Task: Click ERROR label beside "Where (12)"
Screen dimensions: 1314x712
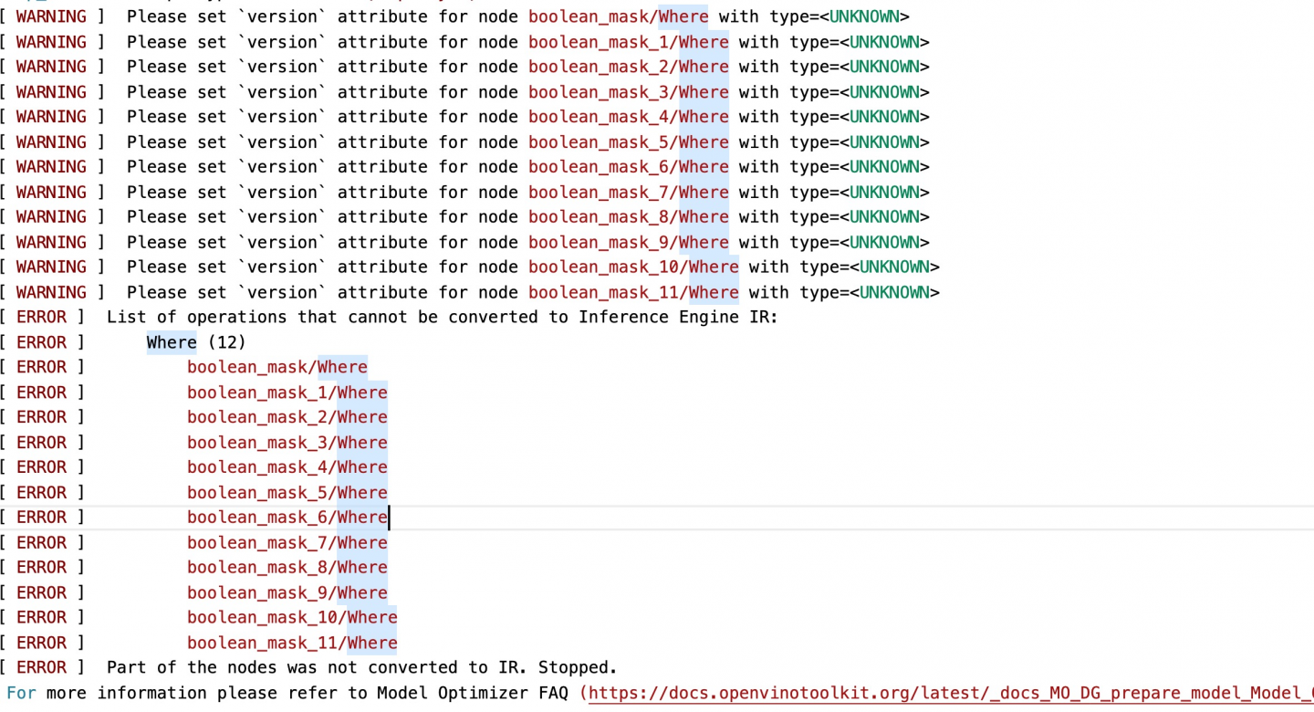Action: (x=42, y=342)
